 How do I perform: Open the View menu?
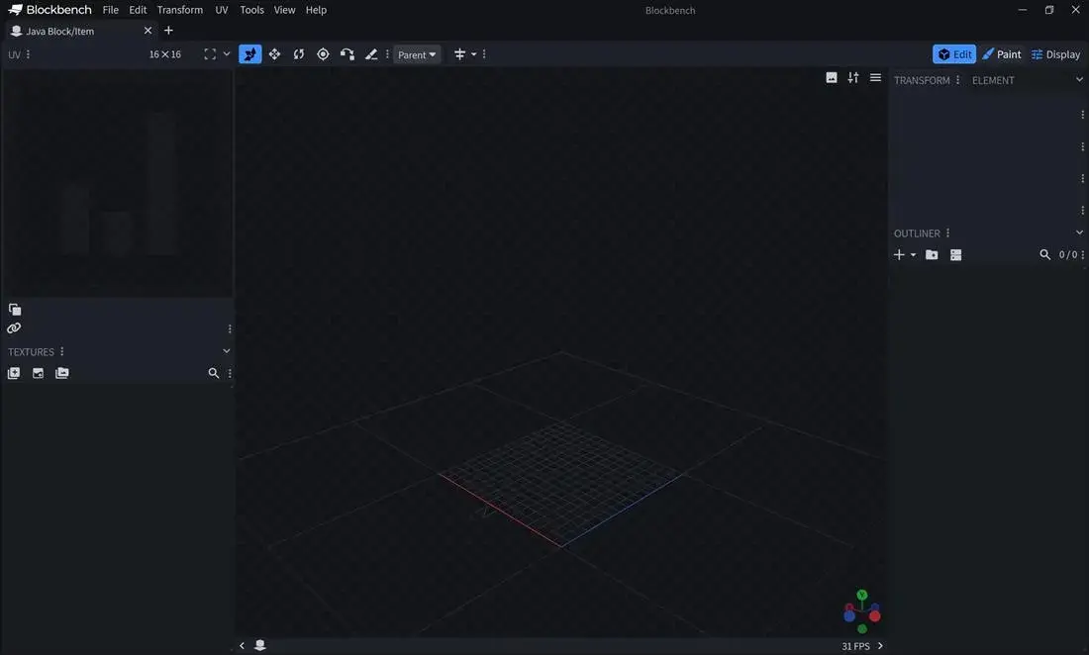click(x=284, y=10)
